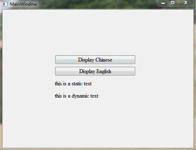Click the 'this is a static text' label

click(73, 84)
